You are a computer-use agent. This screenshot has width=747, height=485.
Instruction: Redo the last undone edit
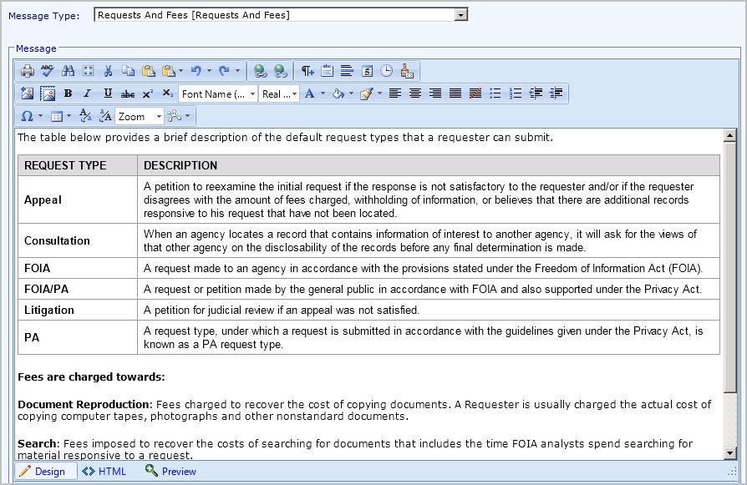(x=224, y=71)
